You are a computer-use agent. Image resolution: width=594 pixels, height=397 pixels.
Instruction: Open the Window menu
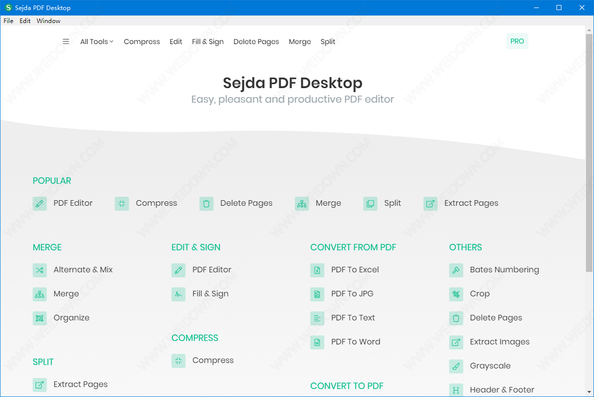[49, 21]
